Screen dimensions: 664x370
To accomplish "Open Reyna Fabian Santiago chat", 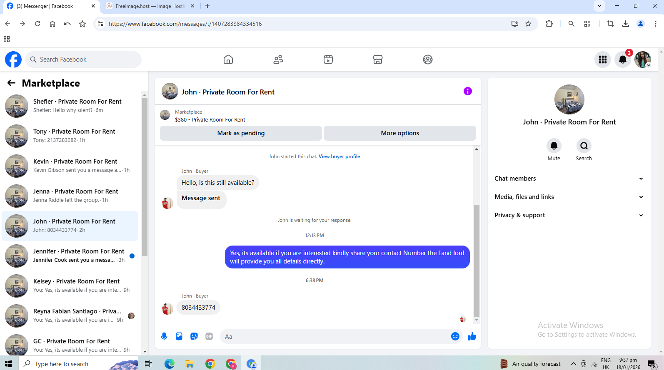I will [x=70, y=315].
